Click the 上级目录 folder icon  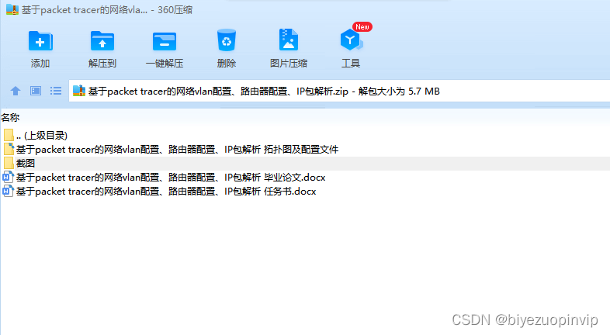click(x=9, y=135)
